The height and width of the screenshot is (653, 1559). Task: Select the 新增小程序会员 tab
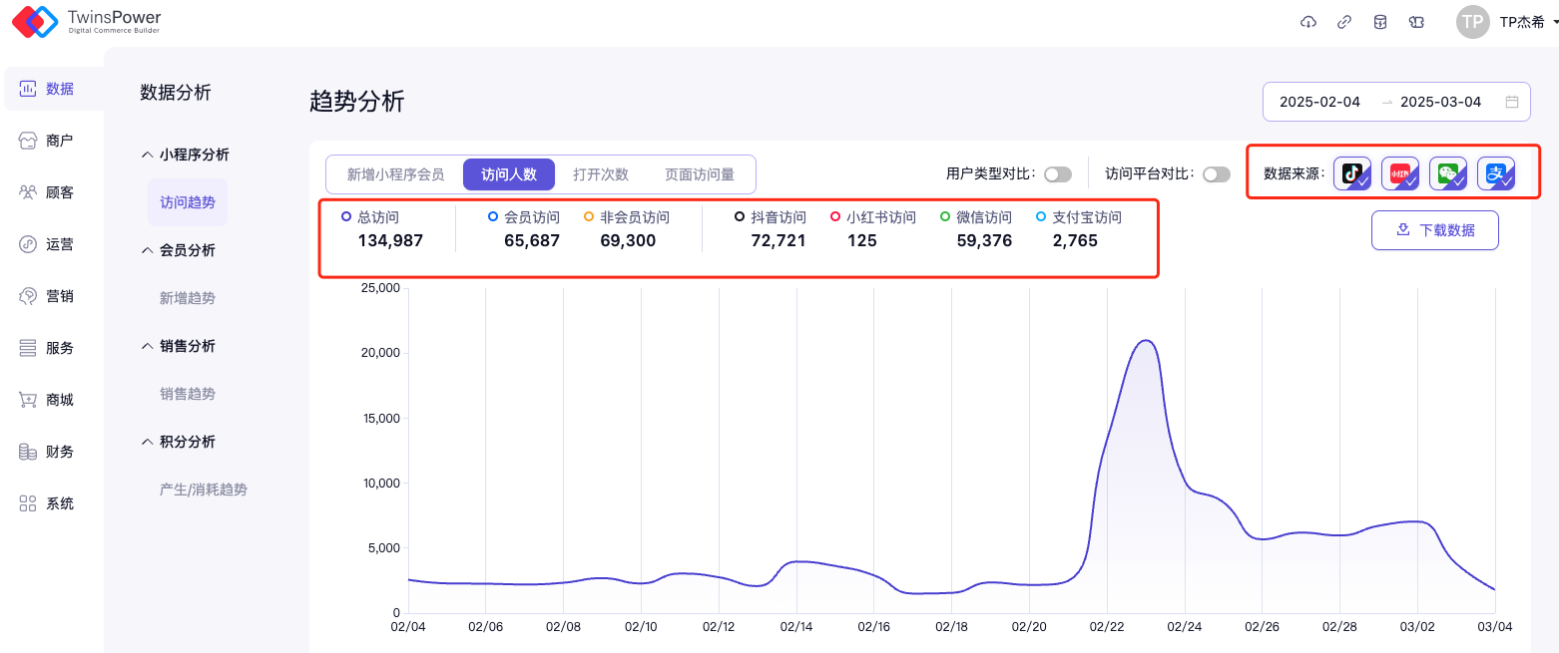click(x=395, y=174)
